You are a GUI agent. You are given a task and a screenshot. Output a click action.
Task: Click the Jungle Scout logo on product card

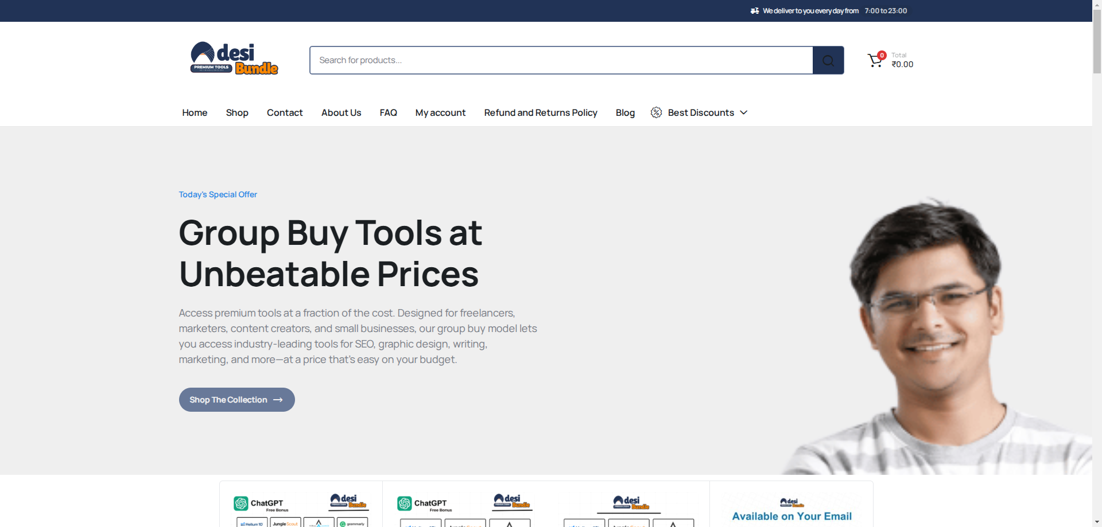[285, 523]
